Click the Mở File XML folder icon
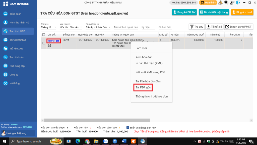The image size is (257, 145). tap(5, 49)
